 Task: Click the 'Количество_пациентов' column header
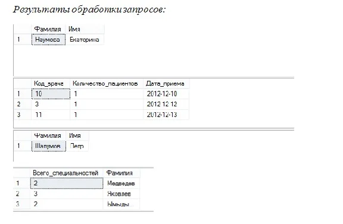pyautogui.click(x=107, y=83)
